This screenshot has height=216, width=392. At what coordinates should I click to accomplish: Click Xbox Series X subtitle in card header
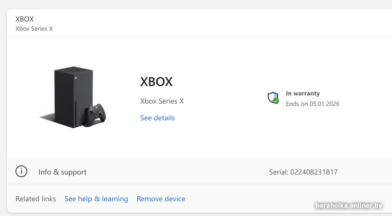point(34,29)
